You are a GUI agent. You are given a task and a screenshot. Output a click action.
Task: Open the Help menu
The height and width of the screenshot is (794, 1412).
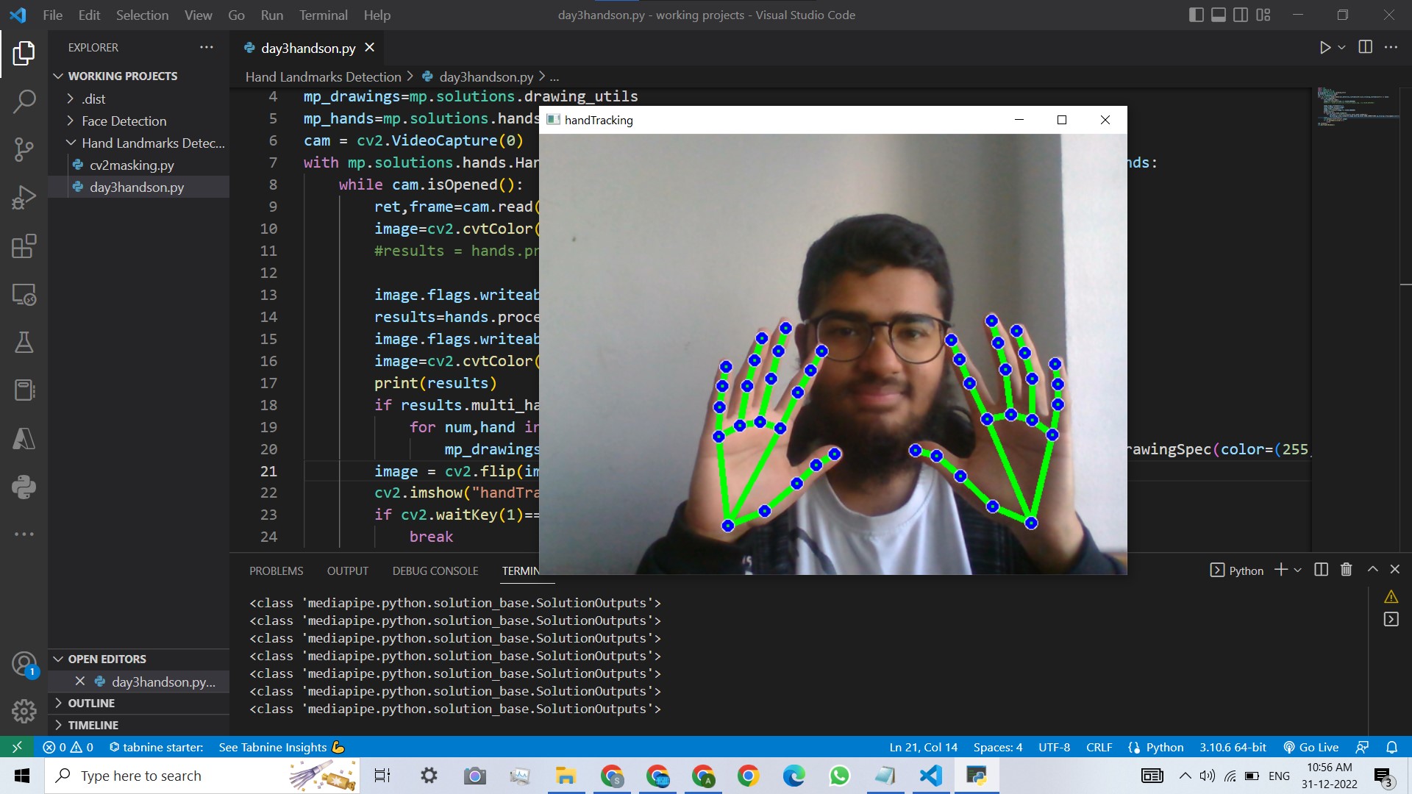[377, 15]
